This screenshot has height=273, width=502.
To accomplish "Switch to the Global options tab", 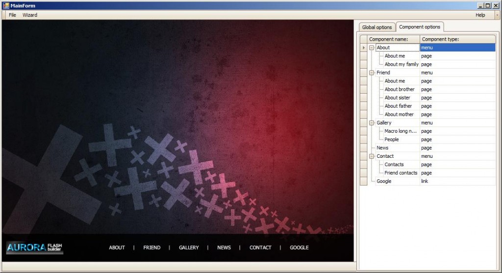I will tap(377, 27).
